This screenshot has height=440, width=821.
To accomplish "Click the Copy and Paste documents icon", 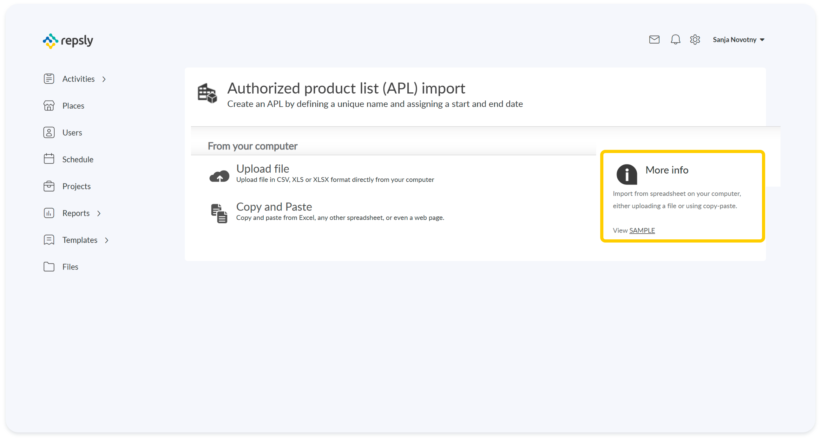I will click(x=219, y=213).
